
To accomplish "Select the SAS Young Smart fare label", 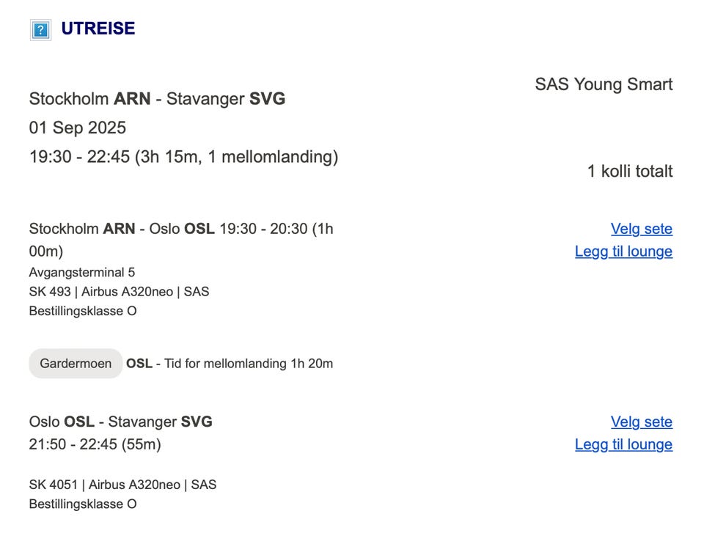I will click(603, 84).
